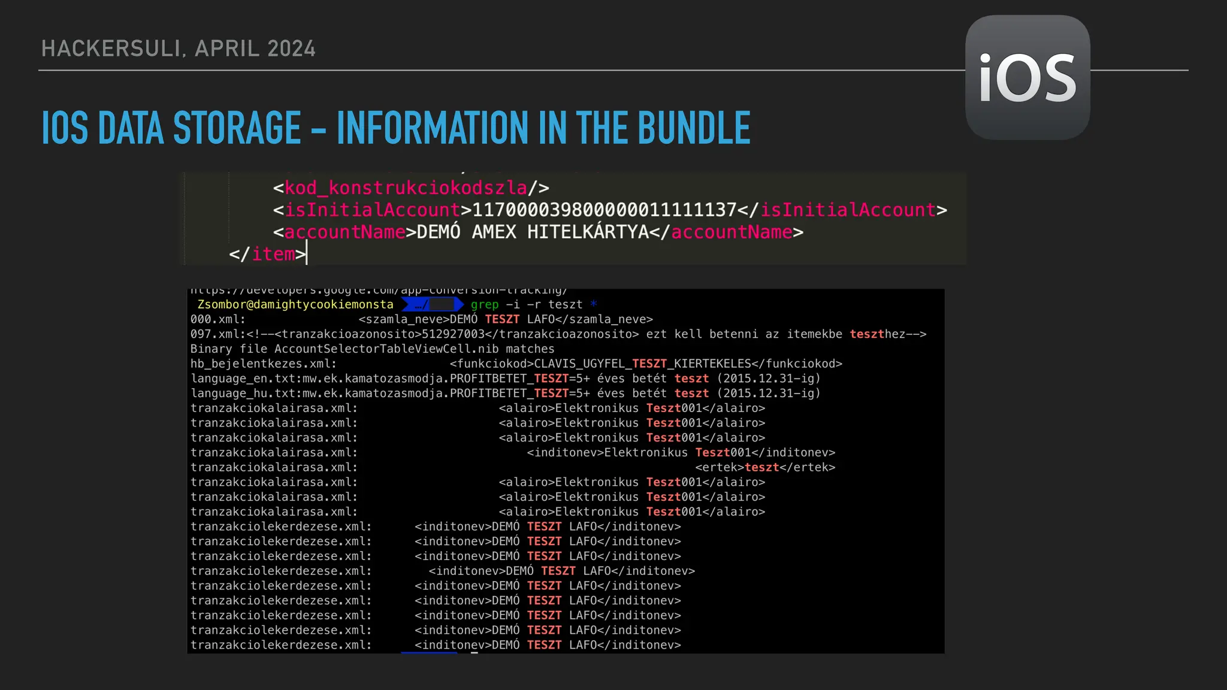Select the isInitialAccount value 117000039800000011111137
1227x690 pixels.
click(x=605, y=210)
